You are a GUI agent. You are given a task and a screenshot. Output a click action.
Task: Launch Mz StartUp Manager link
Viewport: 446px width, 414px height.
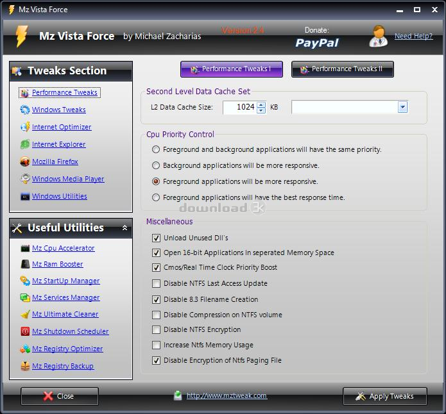(65, 281)
